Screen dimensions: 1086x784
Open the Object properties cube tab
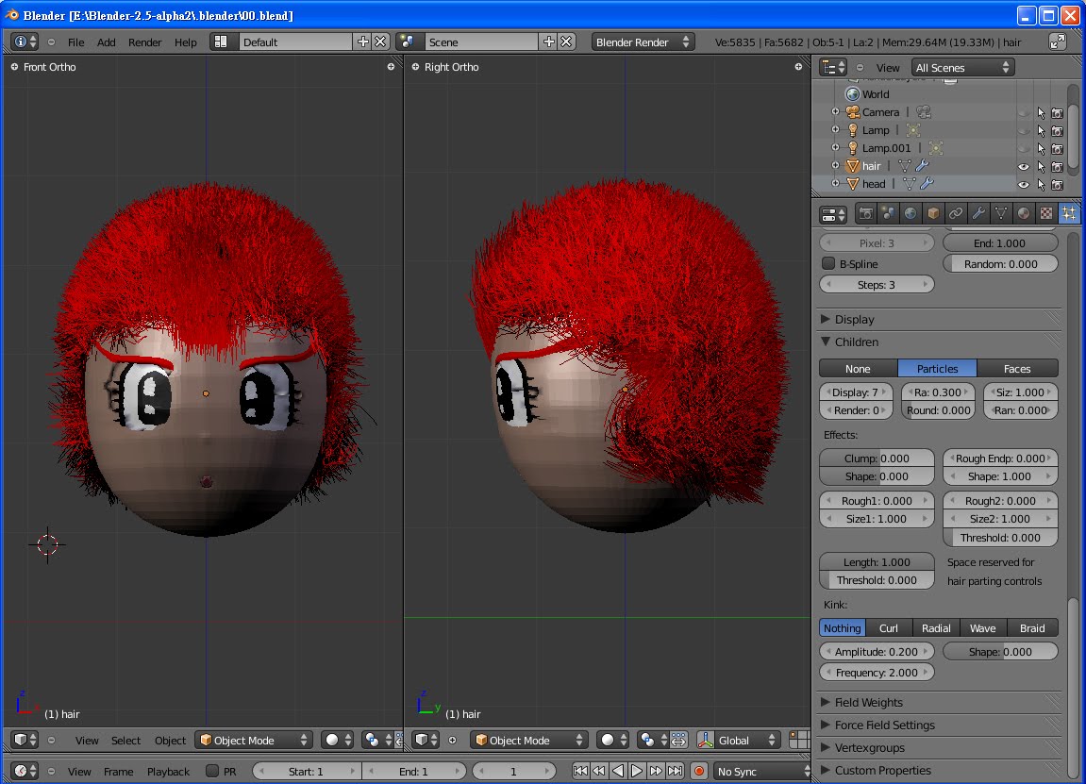[x=934, y=214]
